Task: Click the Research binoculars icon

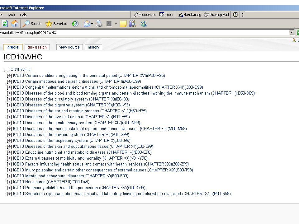Action: point(133,24)
